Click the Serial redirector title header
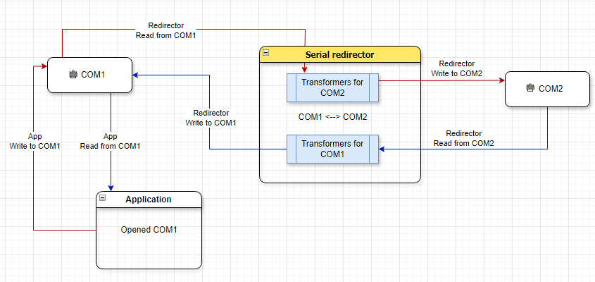Image resolution: width=595 pixels, height=282 pixels. point(340,54)
